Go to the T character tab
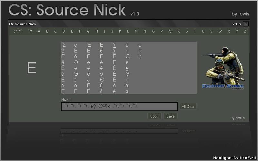The width and height of the screenshot is (258, 161). pos(195,31)
